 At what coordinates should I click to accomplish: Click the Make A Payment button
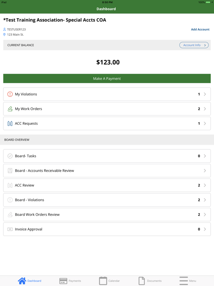[107, 79]
